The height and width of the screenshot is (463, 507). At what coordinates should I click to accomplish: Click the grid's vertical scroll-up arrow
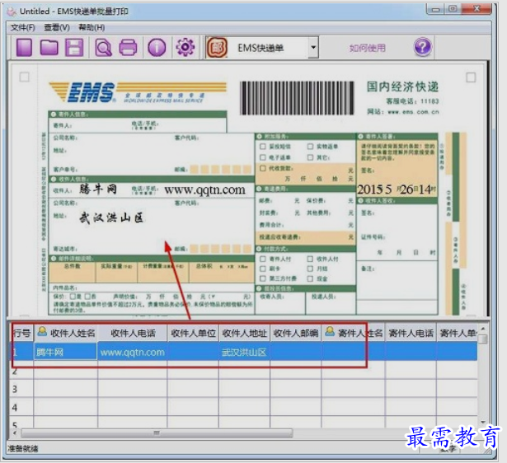point(482,329)
